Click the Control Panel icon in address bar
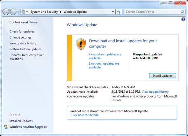Screen dimensions: 188x136 (23, 12)
